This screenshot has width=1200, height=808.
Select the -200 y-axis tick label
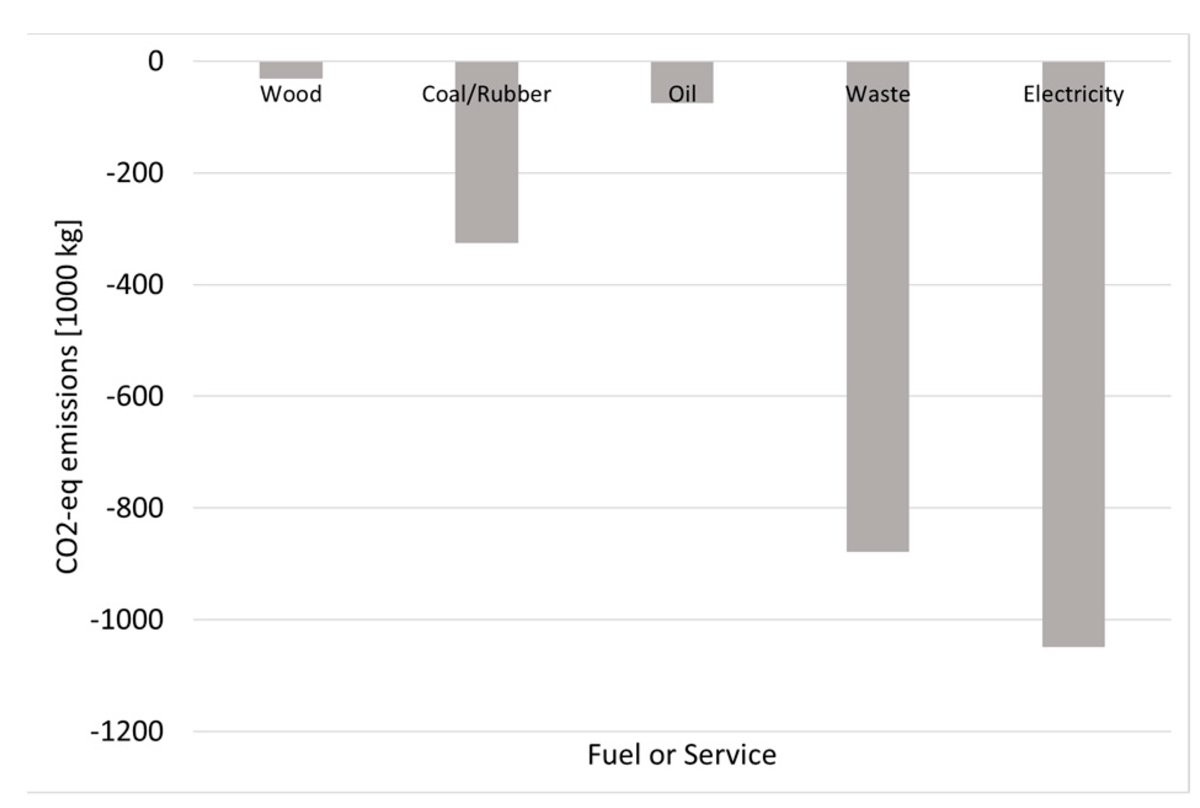tap(135, 173)
